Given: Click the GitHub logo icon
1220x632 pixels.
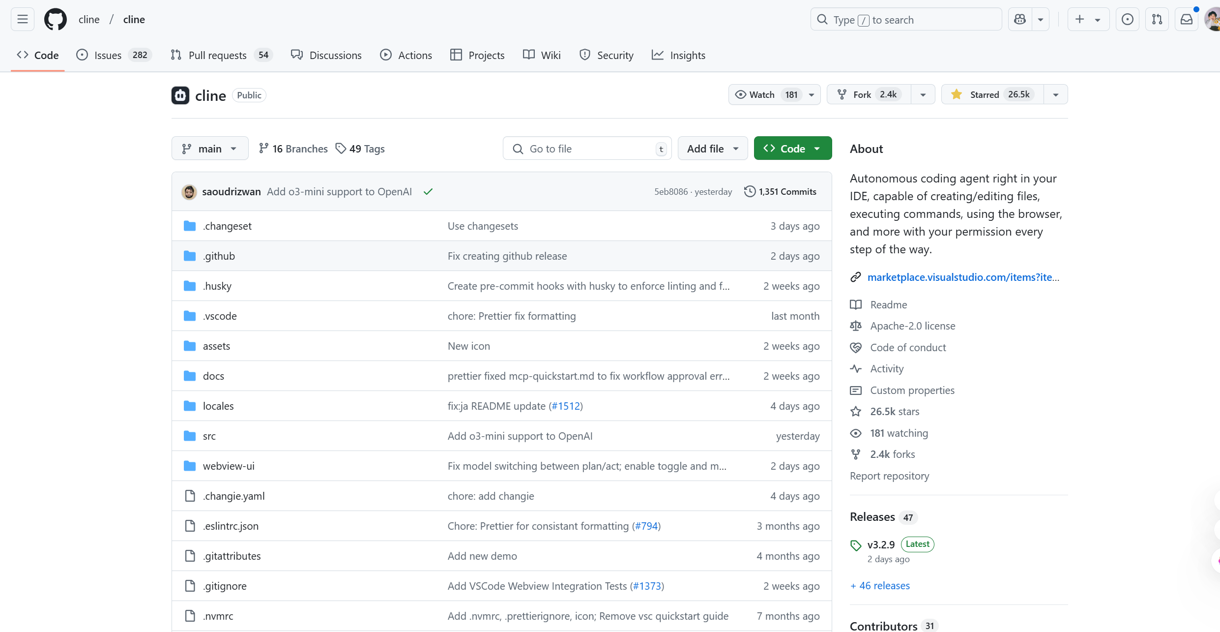Looking at the screenshot, I should click(x=56, y=20).
